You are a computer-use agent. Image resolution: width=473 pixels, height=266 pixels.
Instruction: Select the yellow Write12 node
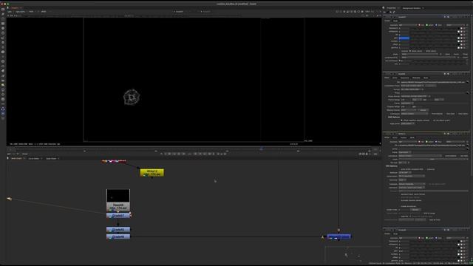pos(152,173)
